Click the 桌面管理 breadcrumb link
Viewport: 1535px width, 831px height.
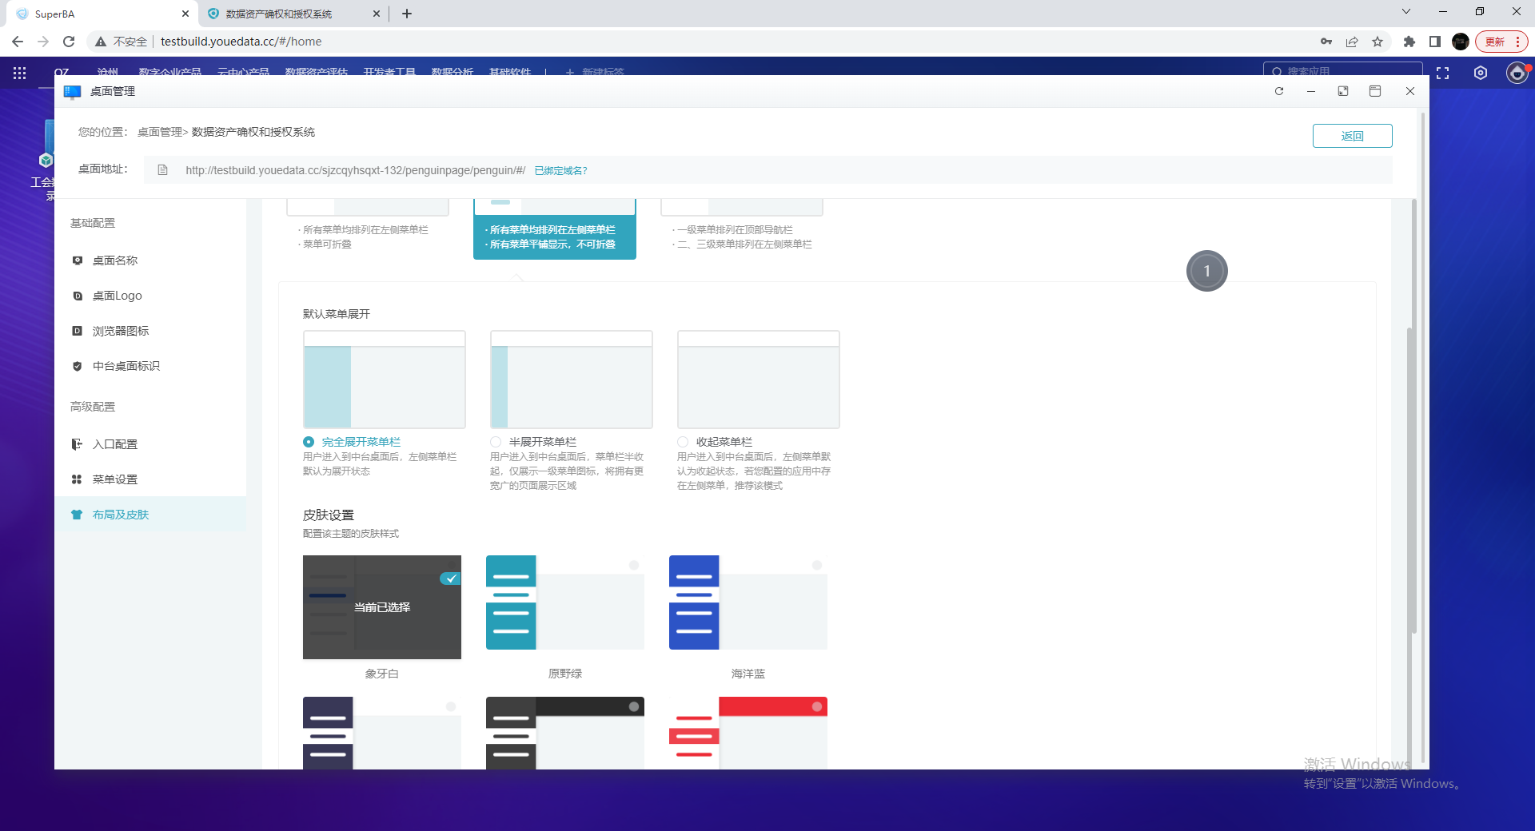pyautogui.click(x=160, y=132)
